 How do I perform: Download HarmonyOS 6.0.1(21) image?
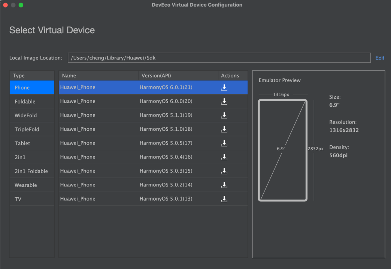coord(224,87)
